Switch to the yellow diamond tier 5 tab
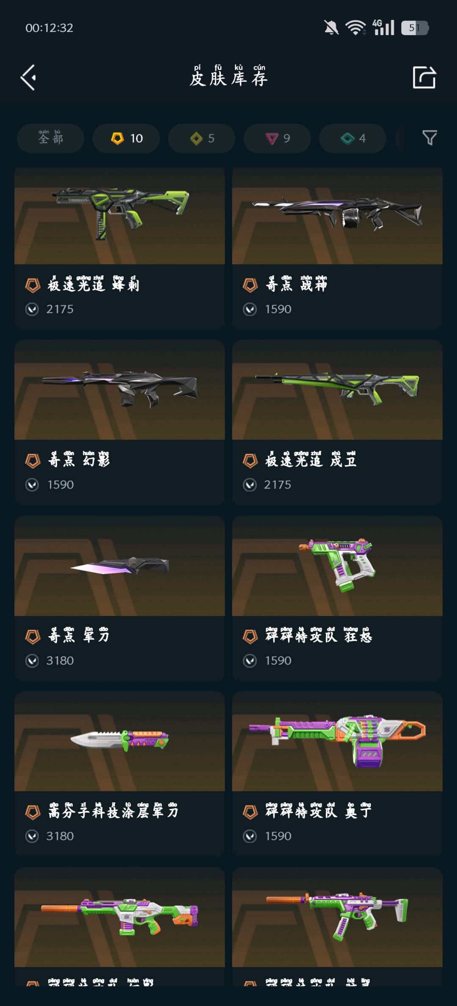 [201, 138]
